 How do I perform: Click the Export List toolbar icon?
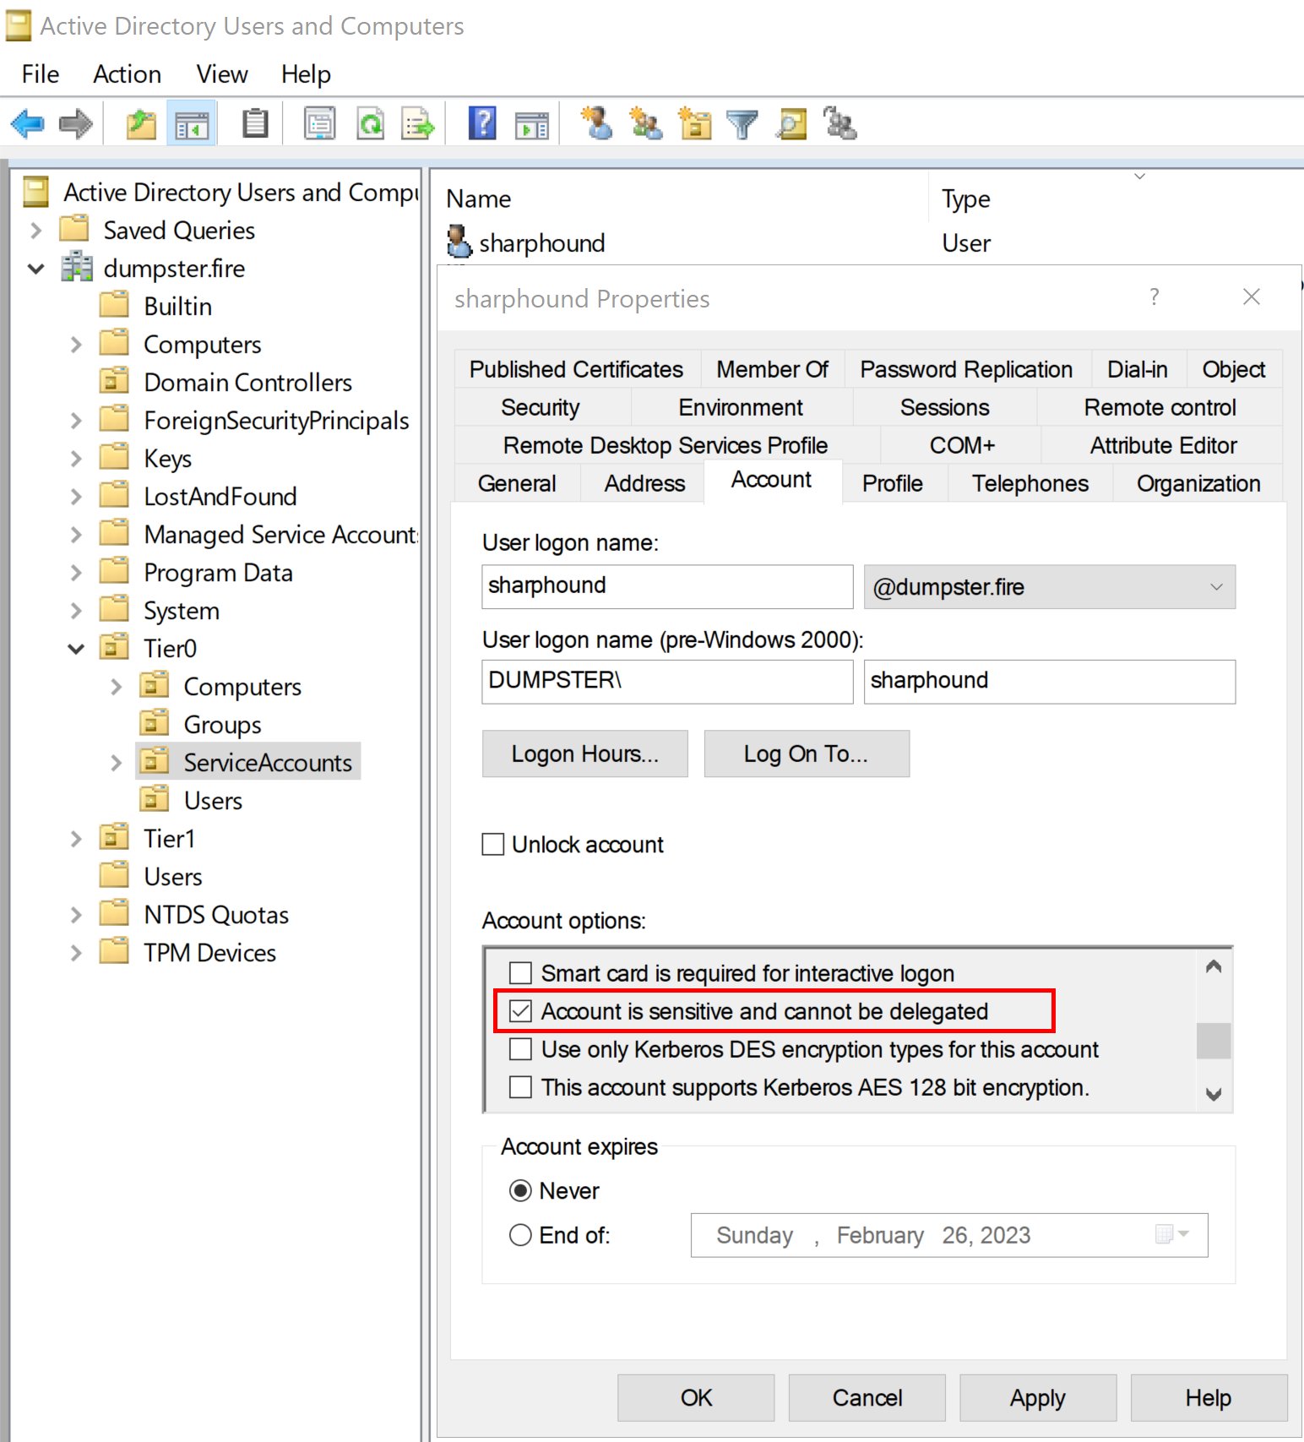[x=418, y=124]
